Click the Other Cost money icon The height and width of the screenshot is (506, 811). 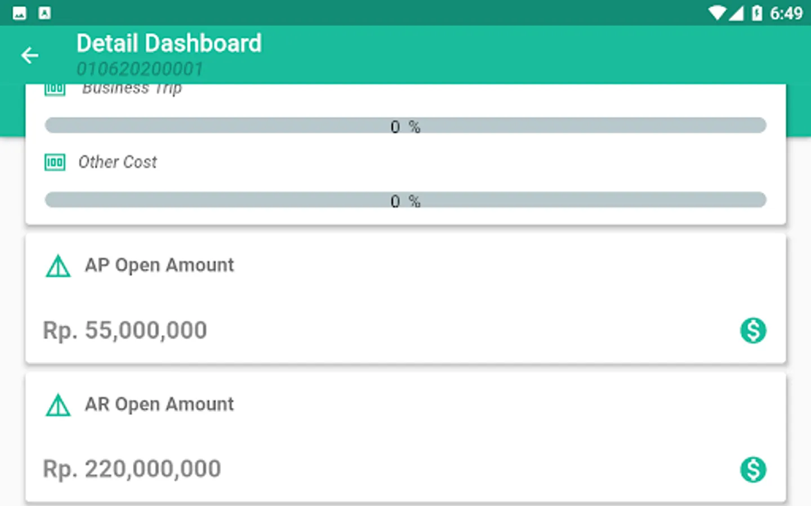click(x=55, y=162)
